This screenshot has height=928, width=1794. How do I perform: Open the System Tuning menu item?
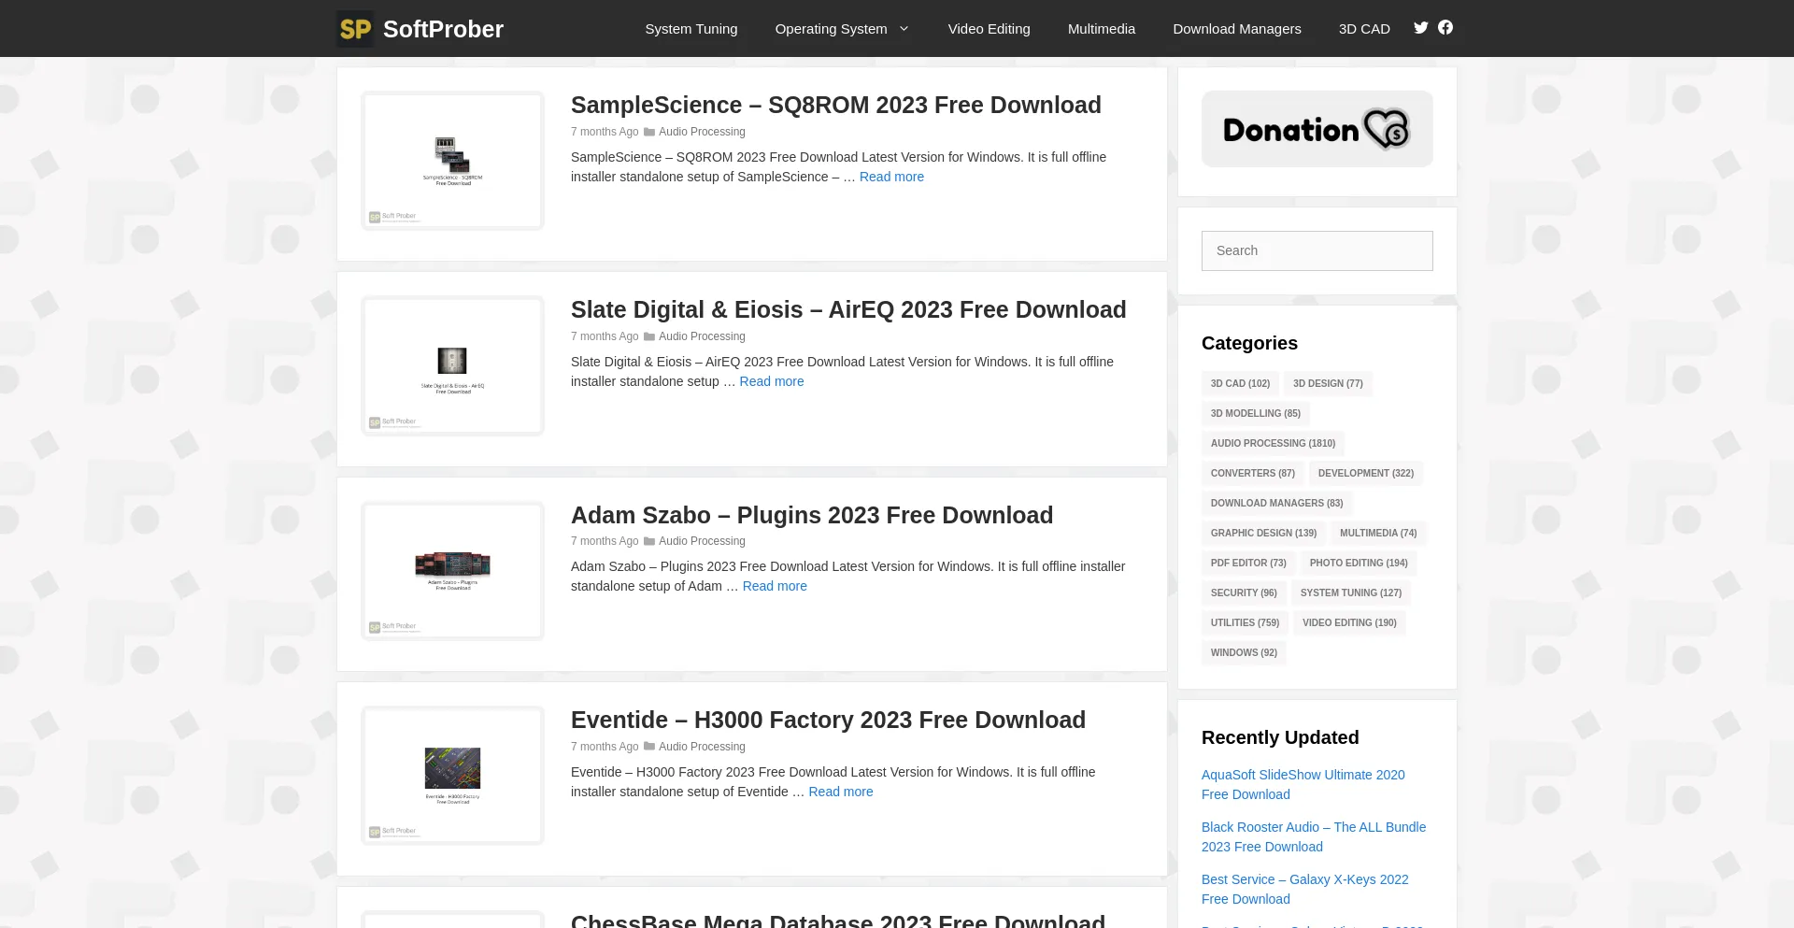tap(691, 29)
